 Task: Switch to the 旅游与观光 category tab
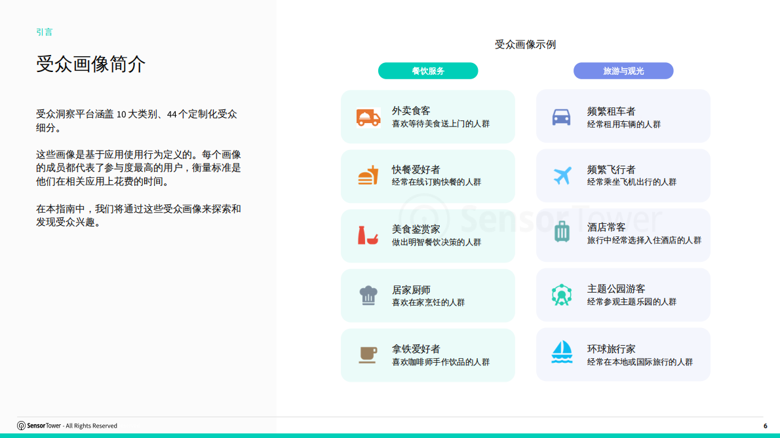[x=623, y=70]
